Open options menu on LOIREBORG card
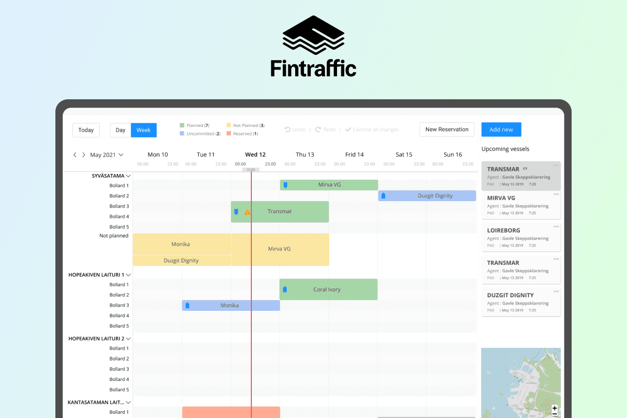 [x=556, y=226]
